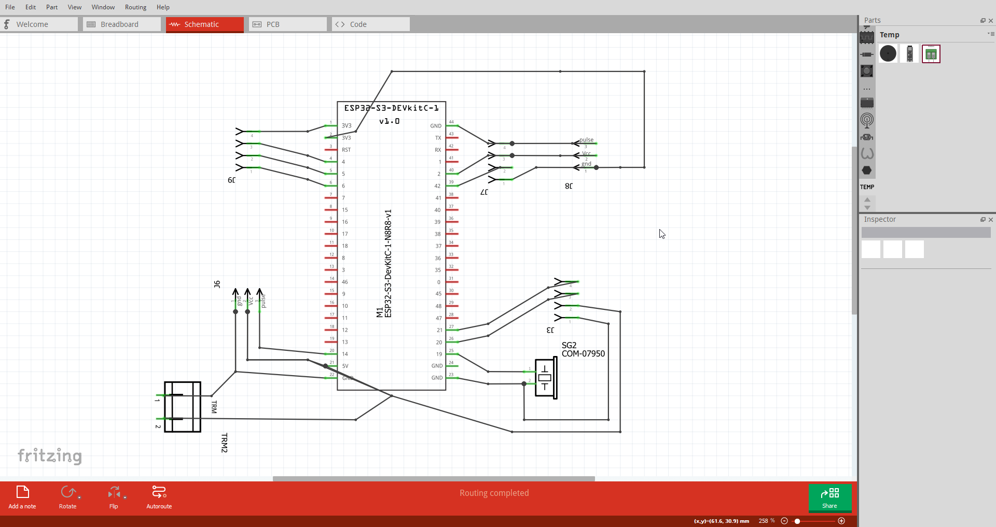Open the diode-like component parts bin
The width and height of the screenshot is (996, 527).
click(867, 54)
